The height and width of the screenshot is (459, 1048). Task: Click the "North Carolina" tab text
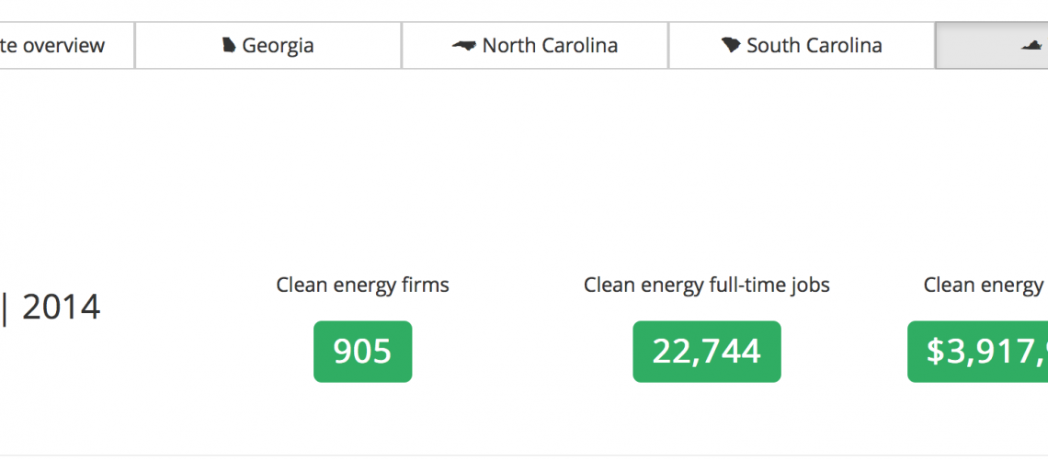[550, 45]
